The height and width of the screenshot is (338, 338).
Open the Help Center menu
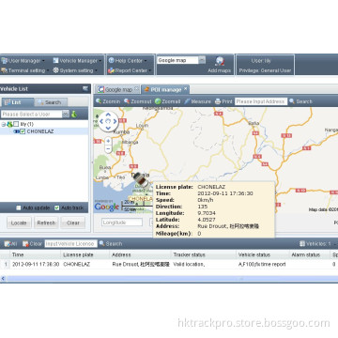click(128, 61)
